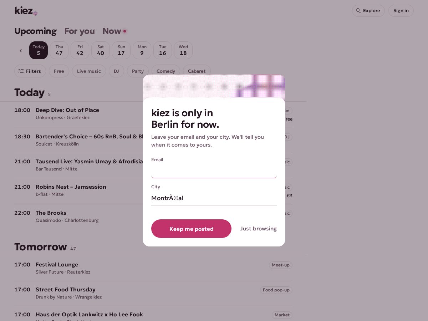Screen dimensions: 428x321
Task: Click venue text Soulcat · Kreuzkölln
Action: (x=57, y=144)
